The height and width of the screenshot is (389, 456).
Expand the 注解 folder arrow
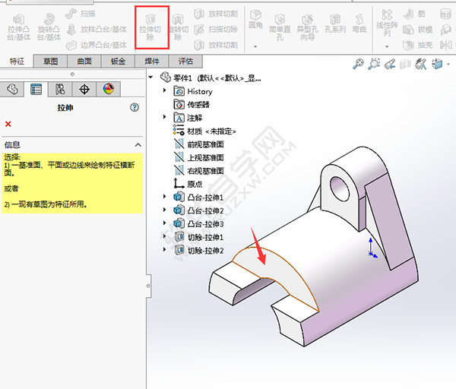pos(165,117)
